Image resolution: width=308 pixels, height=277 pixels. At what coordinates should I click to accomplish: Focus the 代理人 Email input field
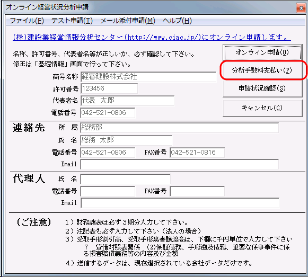[x=180, y=203]
